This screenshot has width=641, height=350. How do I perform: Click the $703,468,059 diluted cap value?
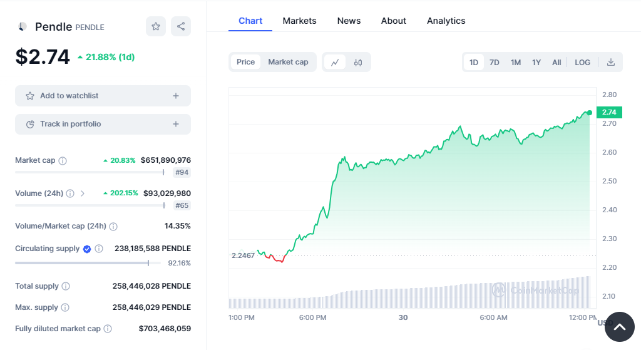click(165, 328)
